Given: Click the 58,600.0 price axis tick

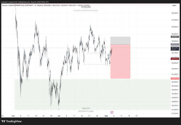Looking at the screenshot, I should (x=175, y=102).
